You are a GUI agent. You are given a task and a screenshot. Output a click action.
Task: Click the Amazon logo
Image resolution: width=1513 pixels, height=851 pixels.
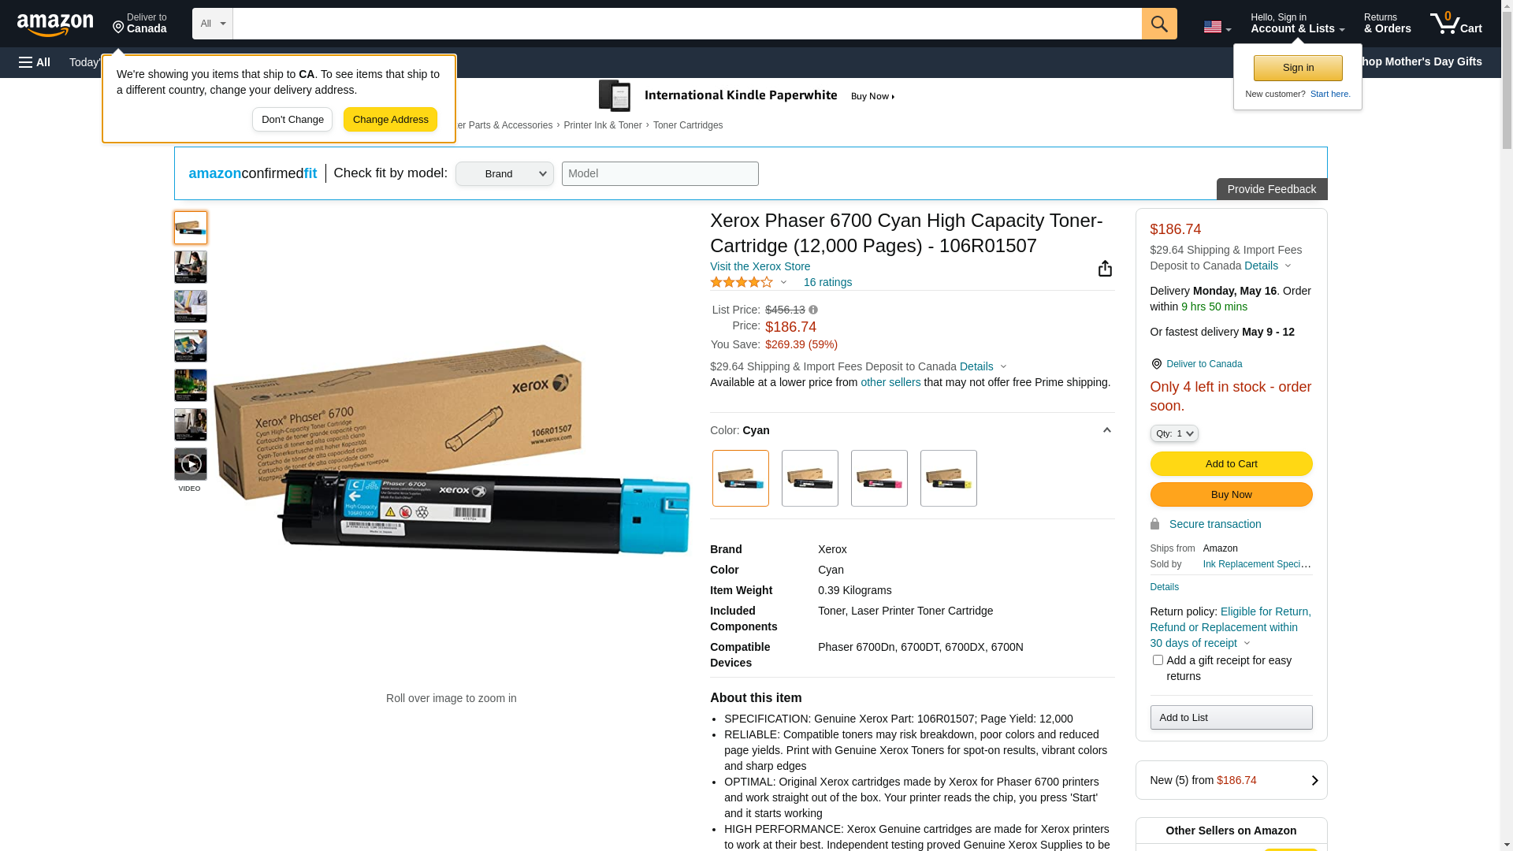(55, 24)
